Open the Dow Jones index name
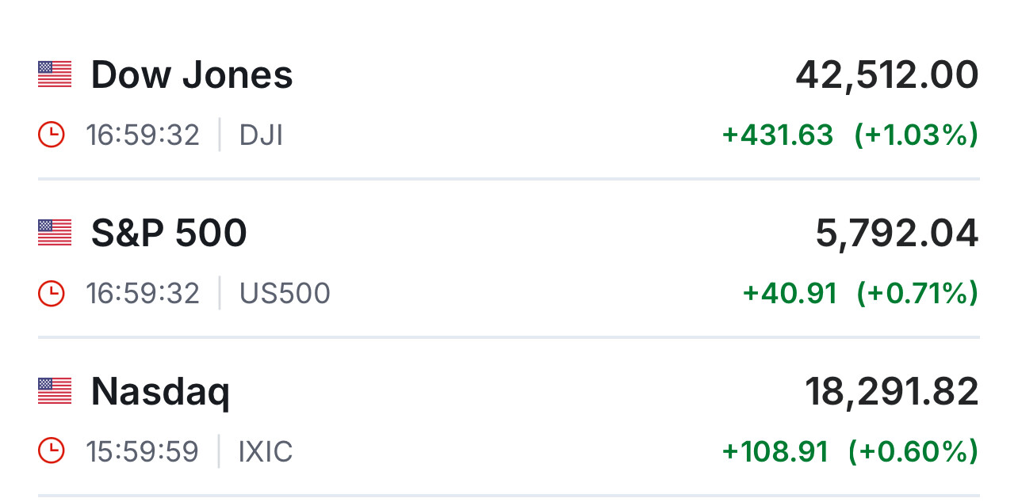Viewport: 1018px width, 502px height. tap(192, 75)
